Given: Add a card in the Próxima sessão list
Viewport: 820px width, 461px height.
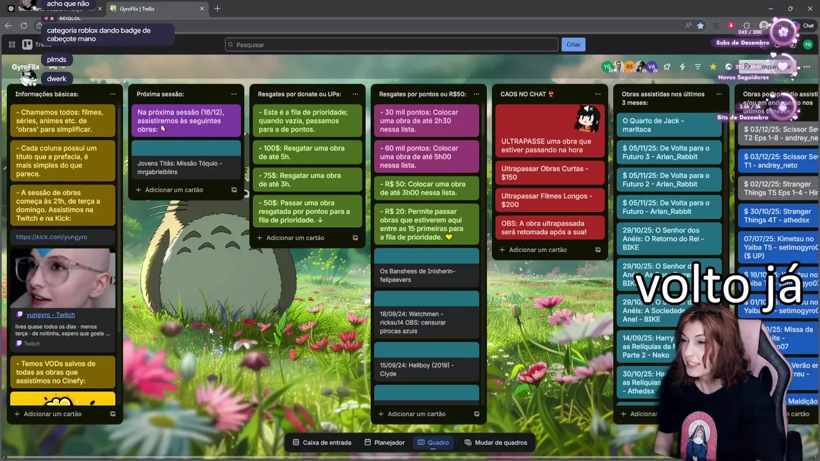Looking at the screenshot, I should pos(174,190).
